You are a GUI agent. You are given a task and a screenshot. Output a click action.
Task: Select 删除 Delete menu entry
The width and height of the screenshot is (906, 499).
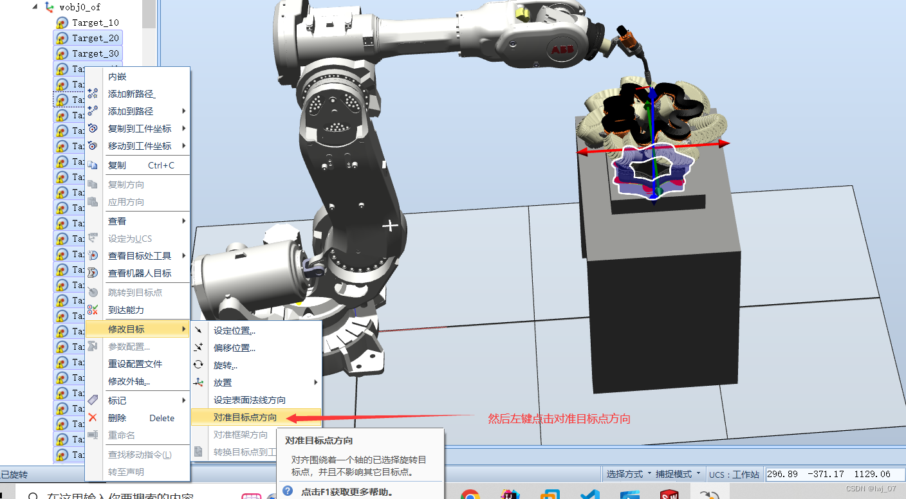(138, 418)
